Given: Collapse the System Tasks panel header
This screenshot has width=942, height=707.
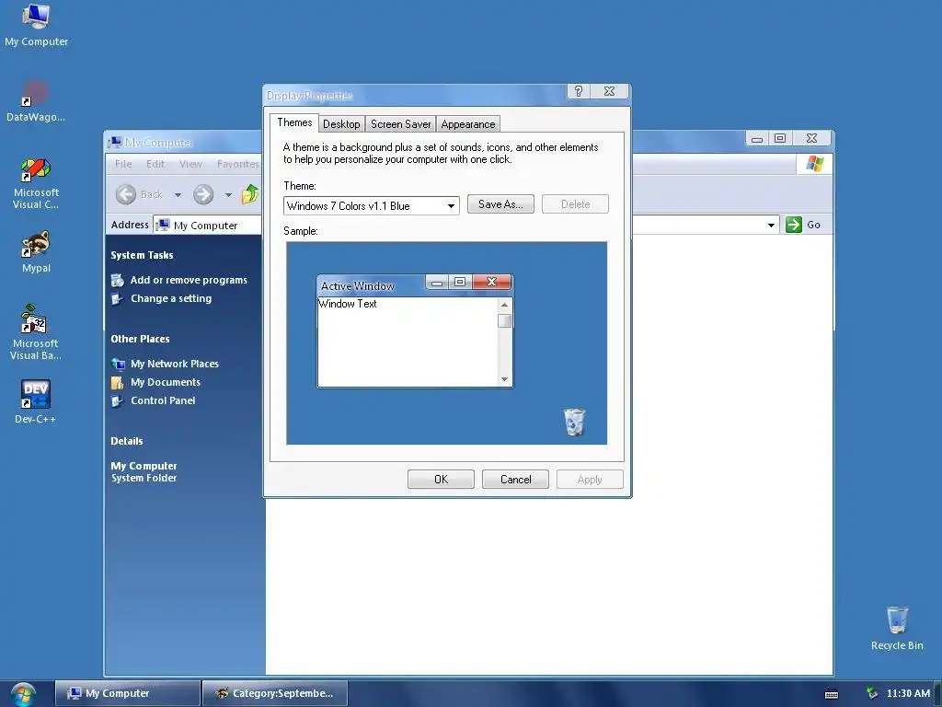Looking at the screenshot, I should pos(142,255).
